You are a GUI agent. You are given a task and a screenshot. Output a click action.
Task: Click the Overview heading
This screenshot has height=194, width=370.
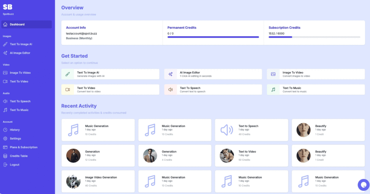(x=72, y=8)
